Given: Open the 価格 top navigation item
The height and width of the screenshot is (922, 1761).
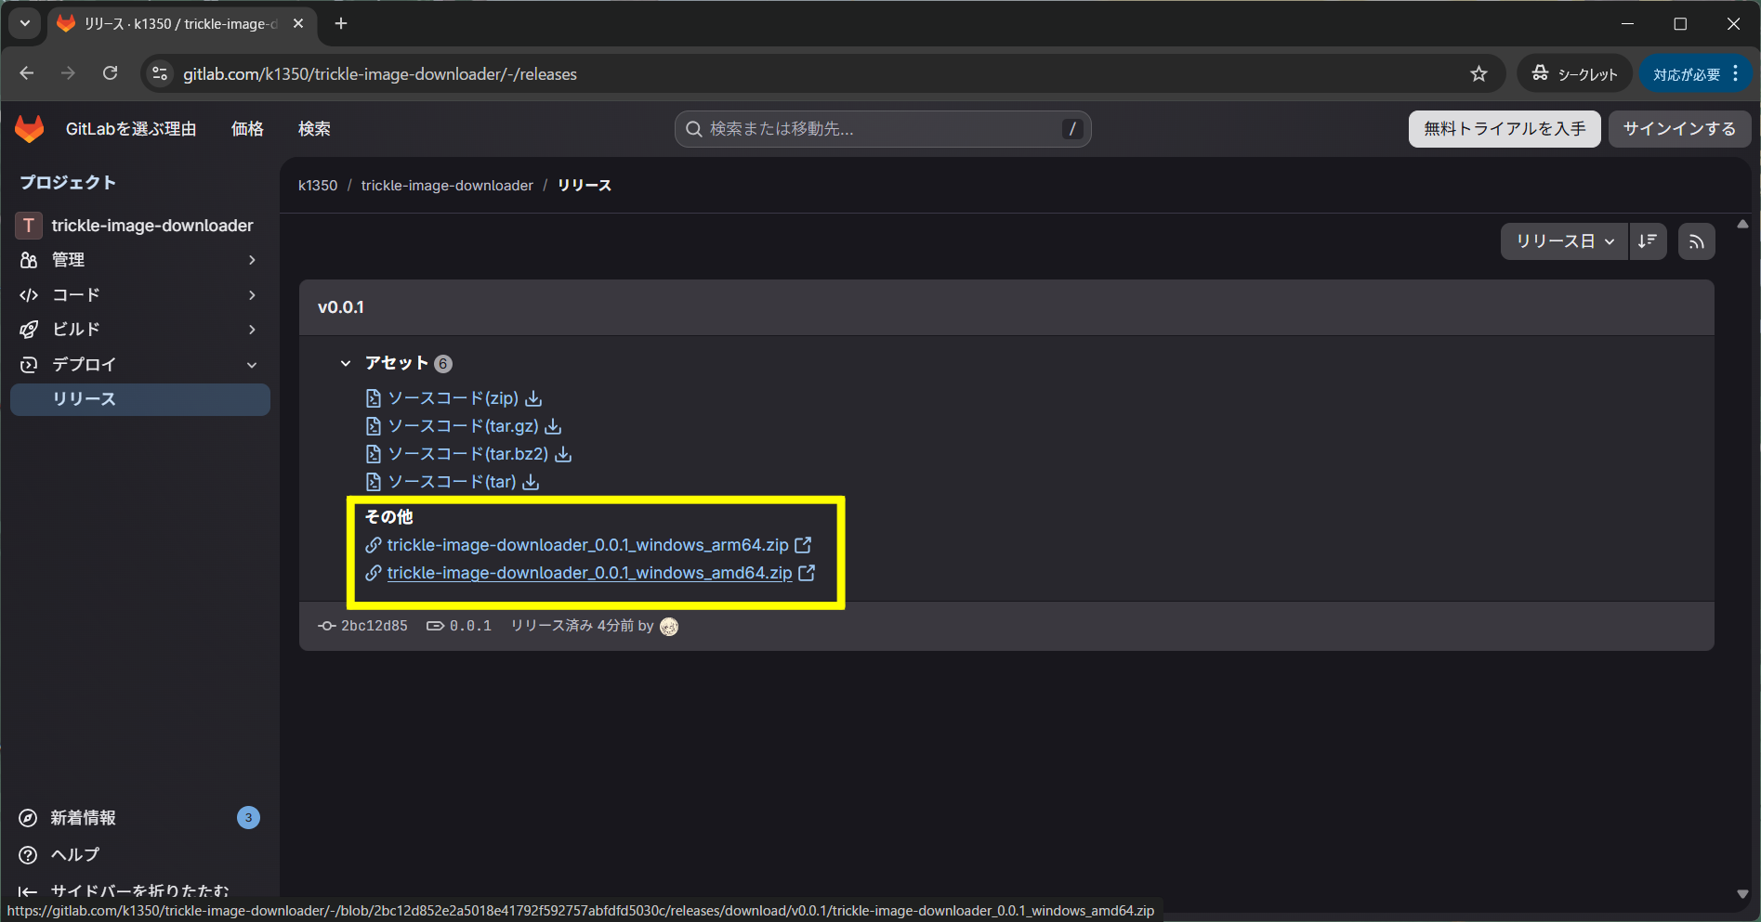Looking at the screenshot, I should [x=247, y=129].
